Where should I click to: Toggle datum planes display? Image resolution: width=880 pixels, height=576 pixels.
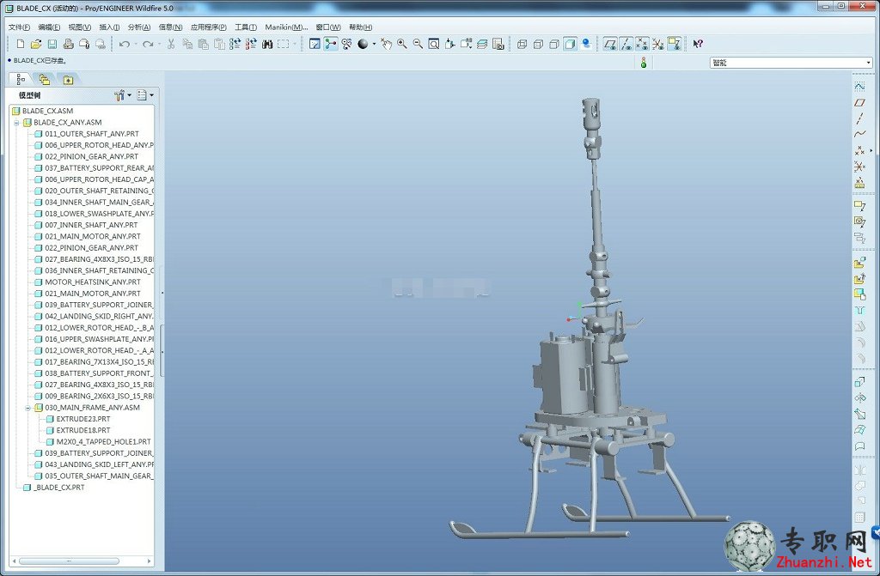610,44
